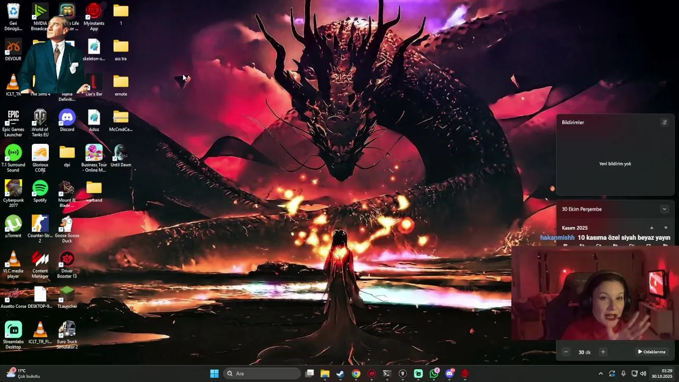This screenshot has height=382, width=679.
Task: Open notification settings in Bildirimler panel
Action: point(664,122)
